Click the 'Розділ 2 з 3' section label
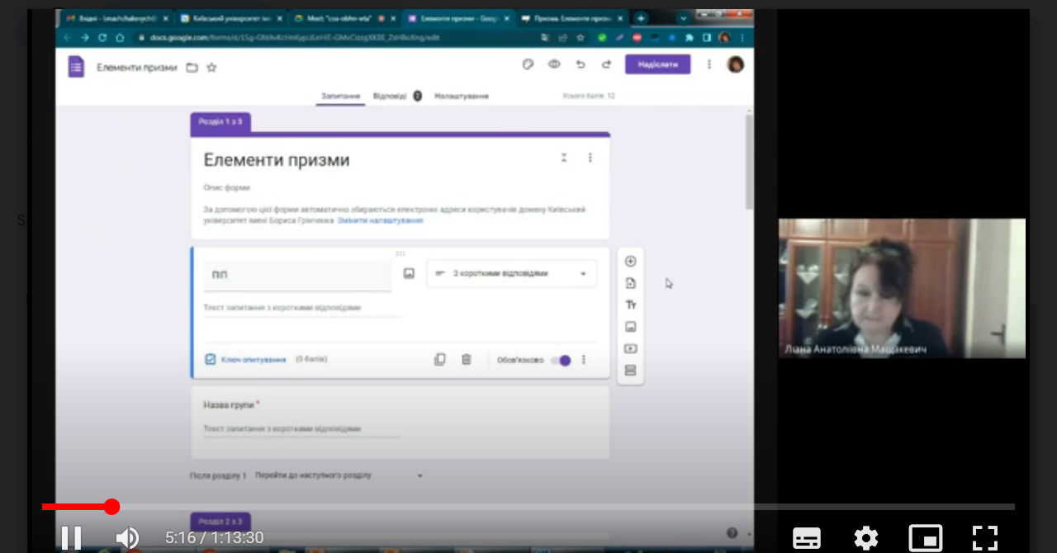This screenshot has width=1057, height=553. click(x=220, y=522)
